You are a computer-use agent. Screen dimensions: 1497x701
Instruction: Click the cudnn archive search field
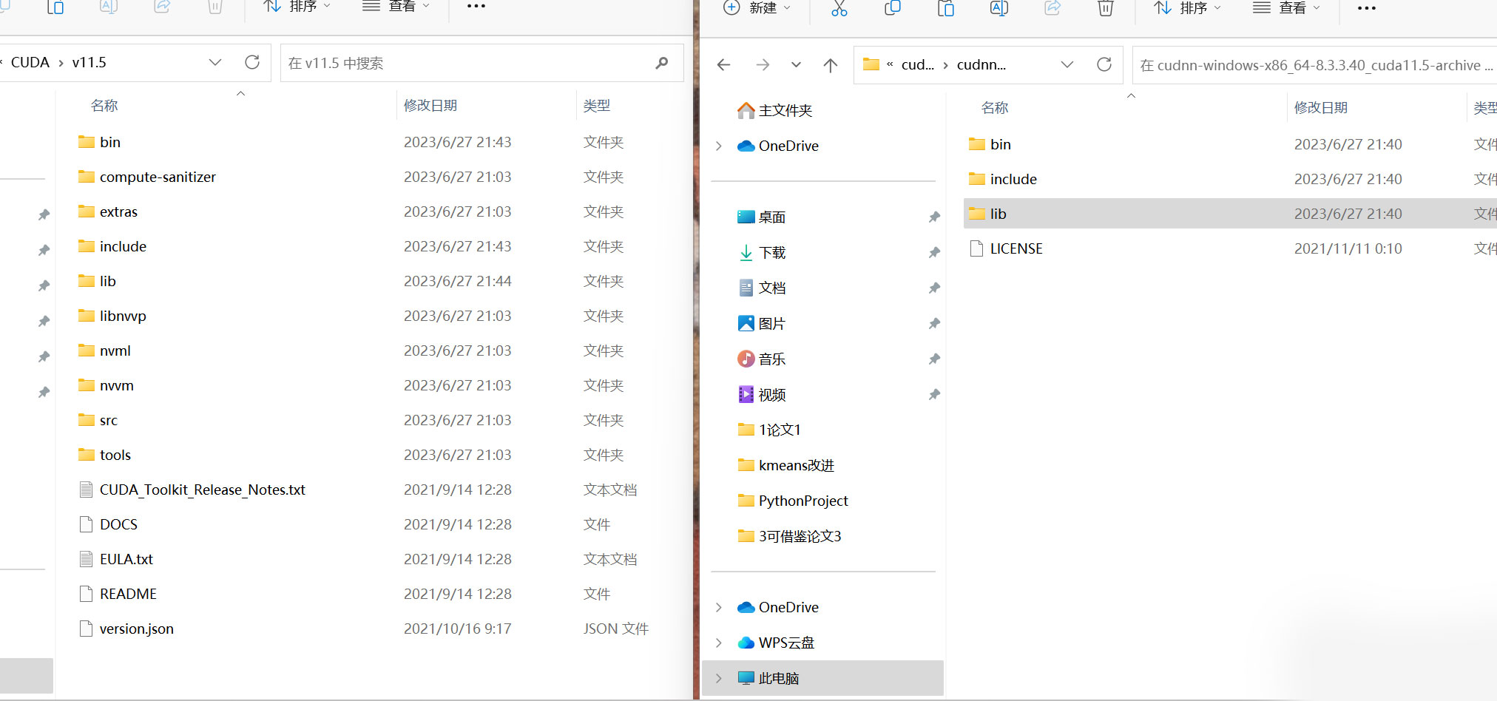pyautogui.click(x=1313, y=65)
